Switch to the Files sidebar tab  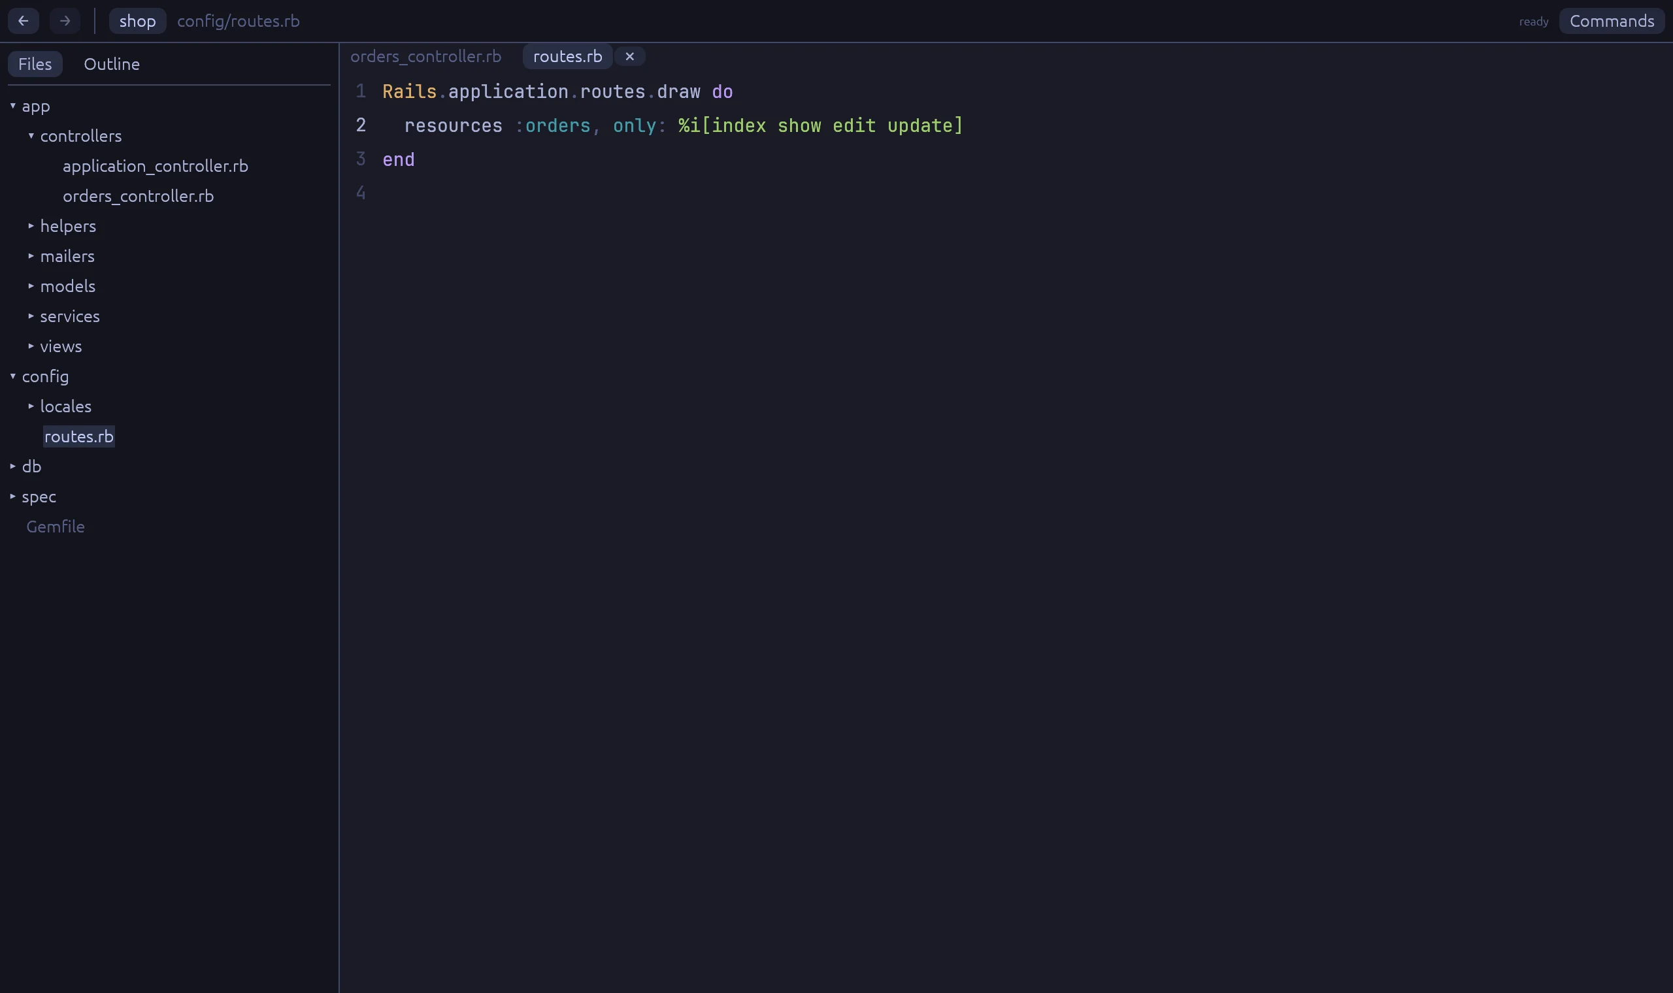[x=35, y=63]
